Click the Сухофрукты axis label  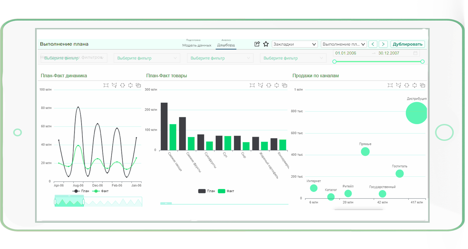211,160
